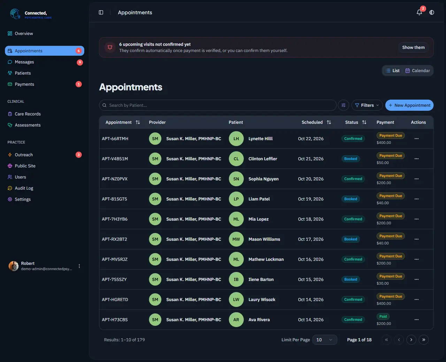Screen dimensions: 446x362
Task: Open actions menu for APT-7H3YB6
Action: pyautogui.click(x=416, y=219)
